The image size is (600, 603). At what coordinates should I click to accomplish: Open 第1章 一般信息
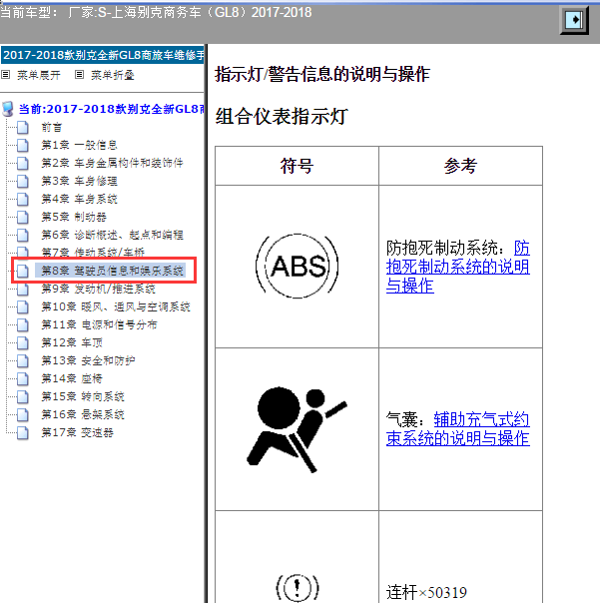(x=79, y=145)
